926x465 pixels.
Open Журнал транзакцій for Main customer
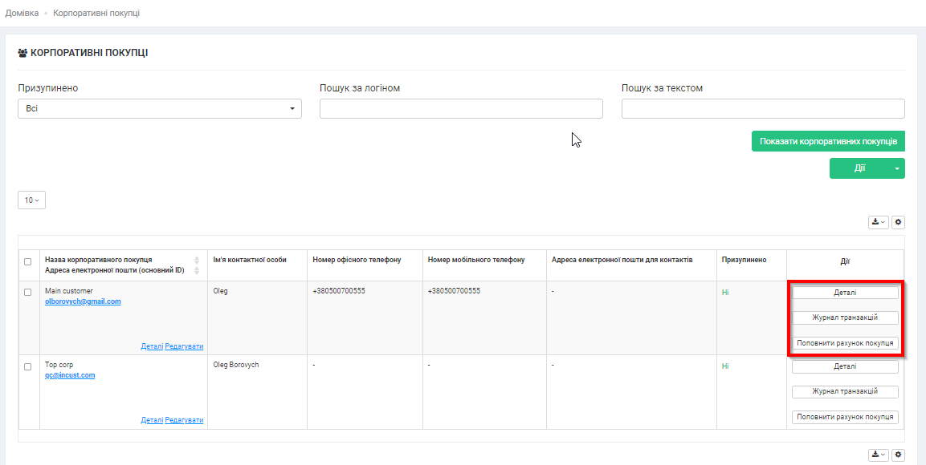845,317
